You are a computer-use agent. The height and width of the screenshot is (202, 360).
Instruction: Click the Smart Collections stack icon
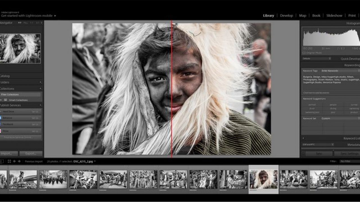pos(6,100)
